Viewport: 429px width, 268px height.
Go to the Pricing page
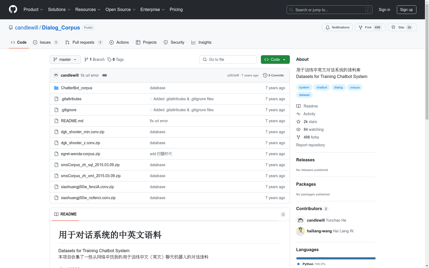[176, 10]
